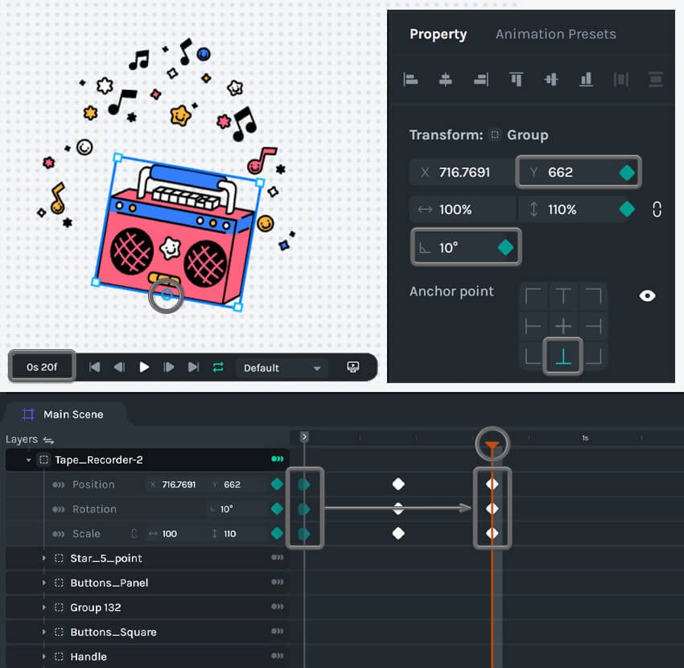Edit width scale 100% field
This screenshot has height=668, width=684.
(463, 209)
